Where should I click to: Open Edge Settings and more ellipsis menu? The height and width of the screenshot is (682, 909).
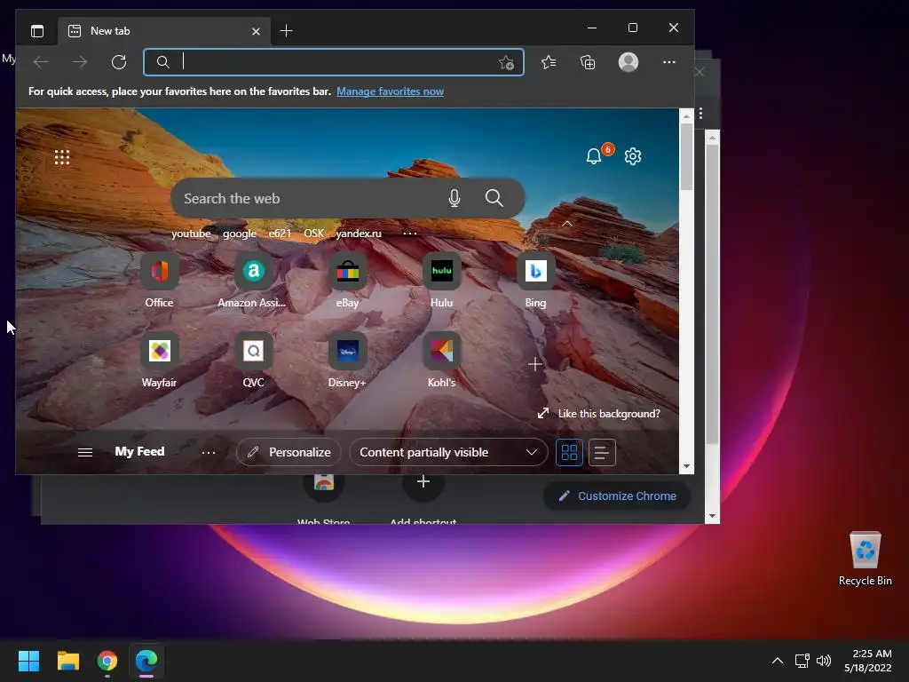pyautogui.click(x=669, y=62)
